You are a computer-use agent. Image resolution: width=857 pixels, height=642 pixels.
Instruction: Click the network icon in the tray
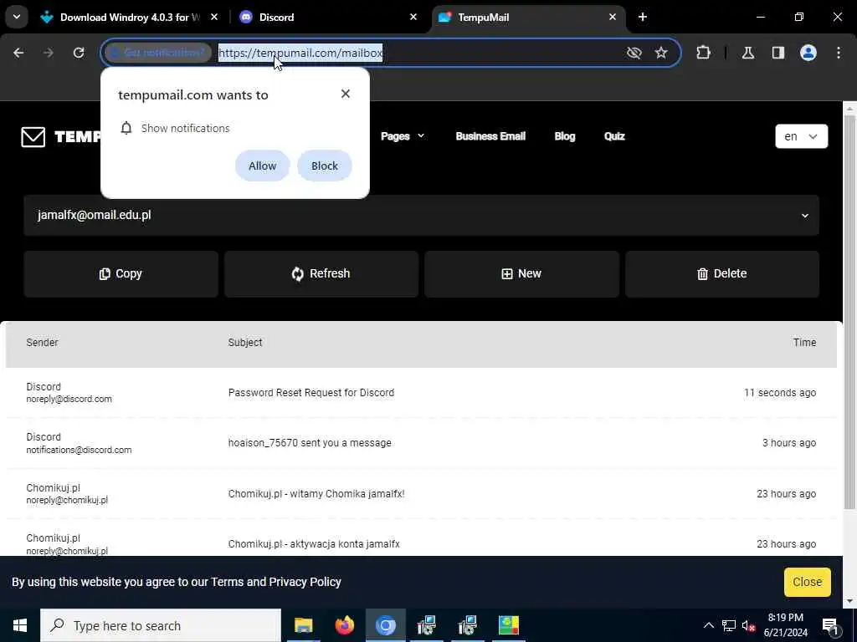coord(729,625)
